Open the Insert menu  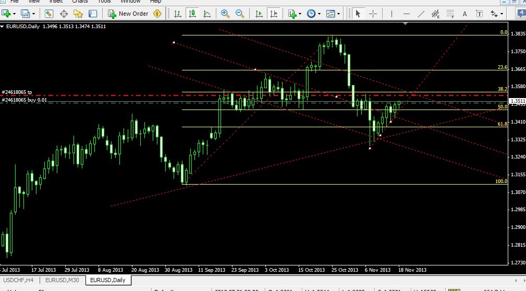coord(56,2)
